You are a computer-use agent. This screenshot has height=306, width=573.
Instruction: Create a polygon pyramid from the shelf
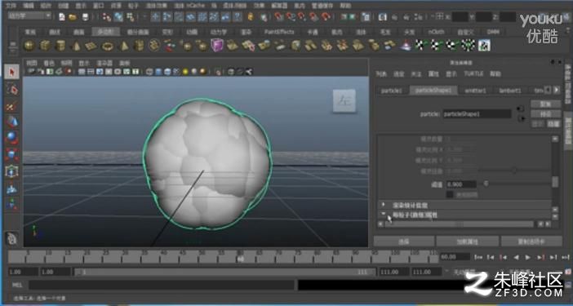point(123,46)
